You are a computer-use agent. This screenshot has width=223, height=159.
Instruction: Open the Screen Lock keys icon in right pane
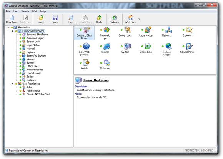point(127,30)
